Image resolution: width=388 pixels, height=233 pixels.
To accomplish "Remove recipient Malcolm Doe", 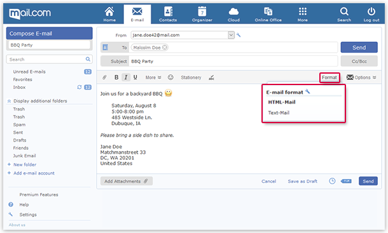I will (x=165, y=48).
